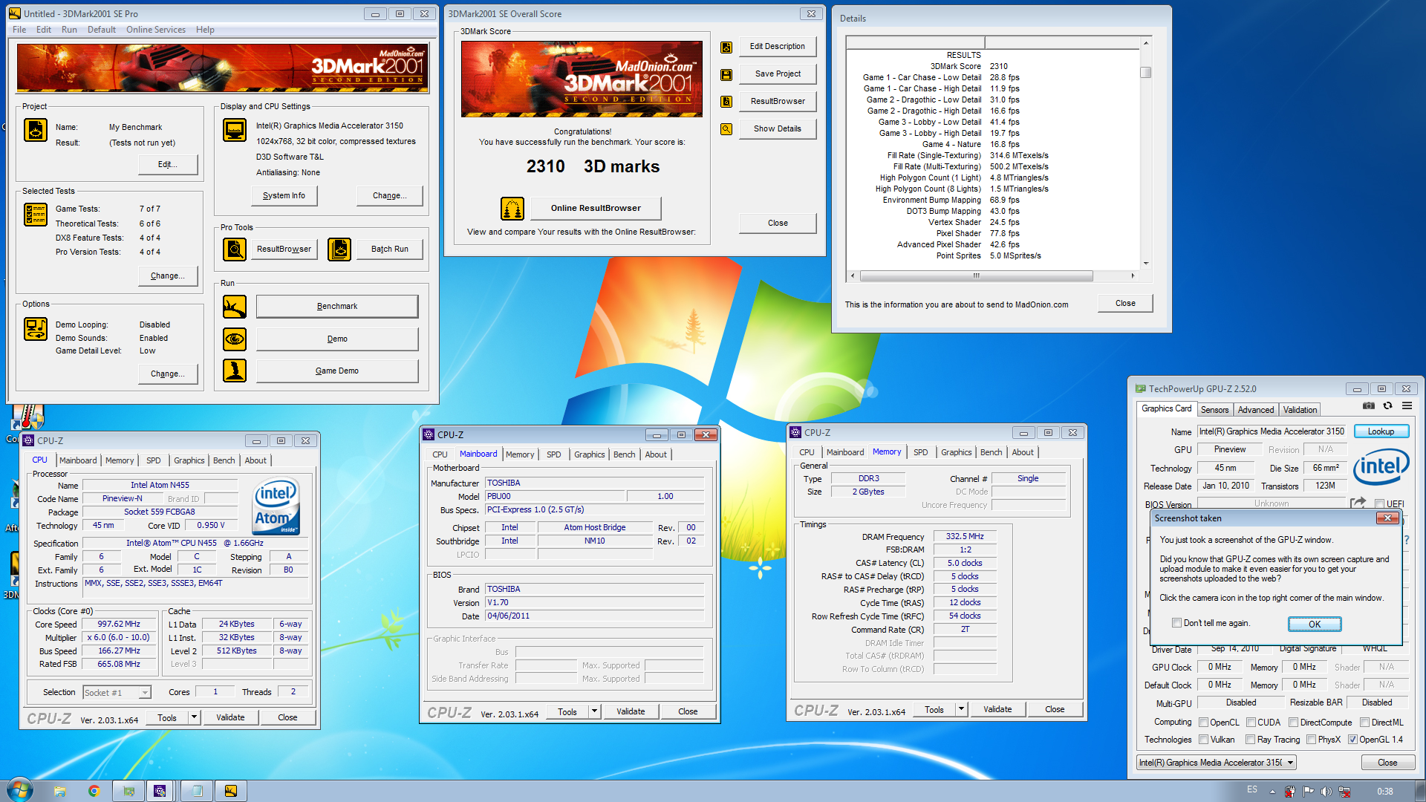Open the SPD tab in left CPU-Z window
Viewport: 1426px width, 802px height.
(x=154, y=460)
